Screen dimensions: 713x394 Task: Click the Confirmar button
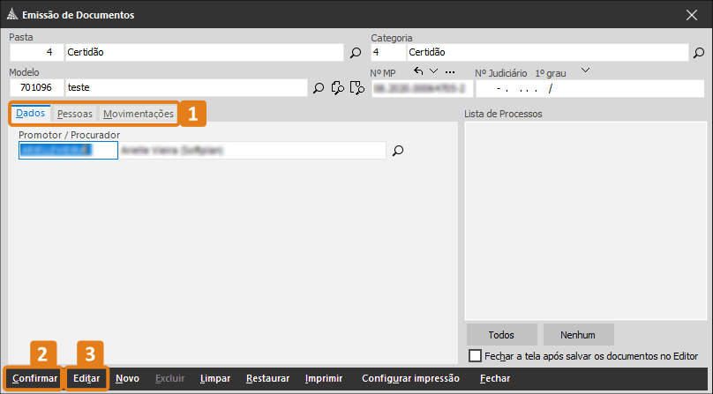pyautogui.click(x=34, y=378)
